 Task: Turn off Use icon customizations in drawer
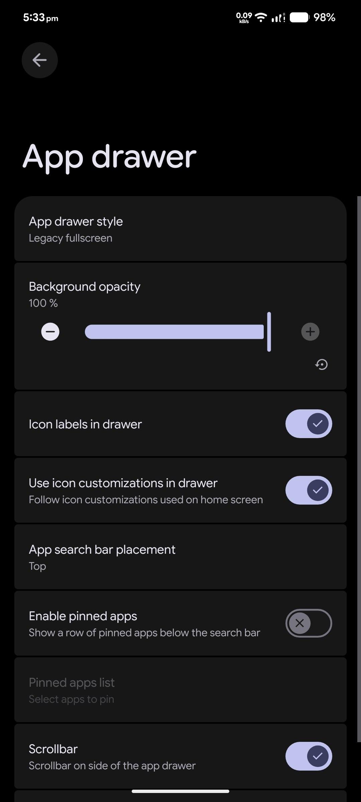click(309, 490)
